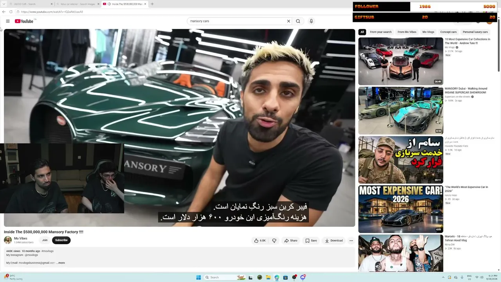
Task: Open Discord from the taskbar
Action: point(303,277)
